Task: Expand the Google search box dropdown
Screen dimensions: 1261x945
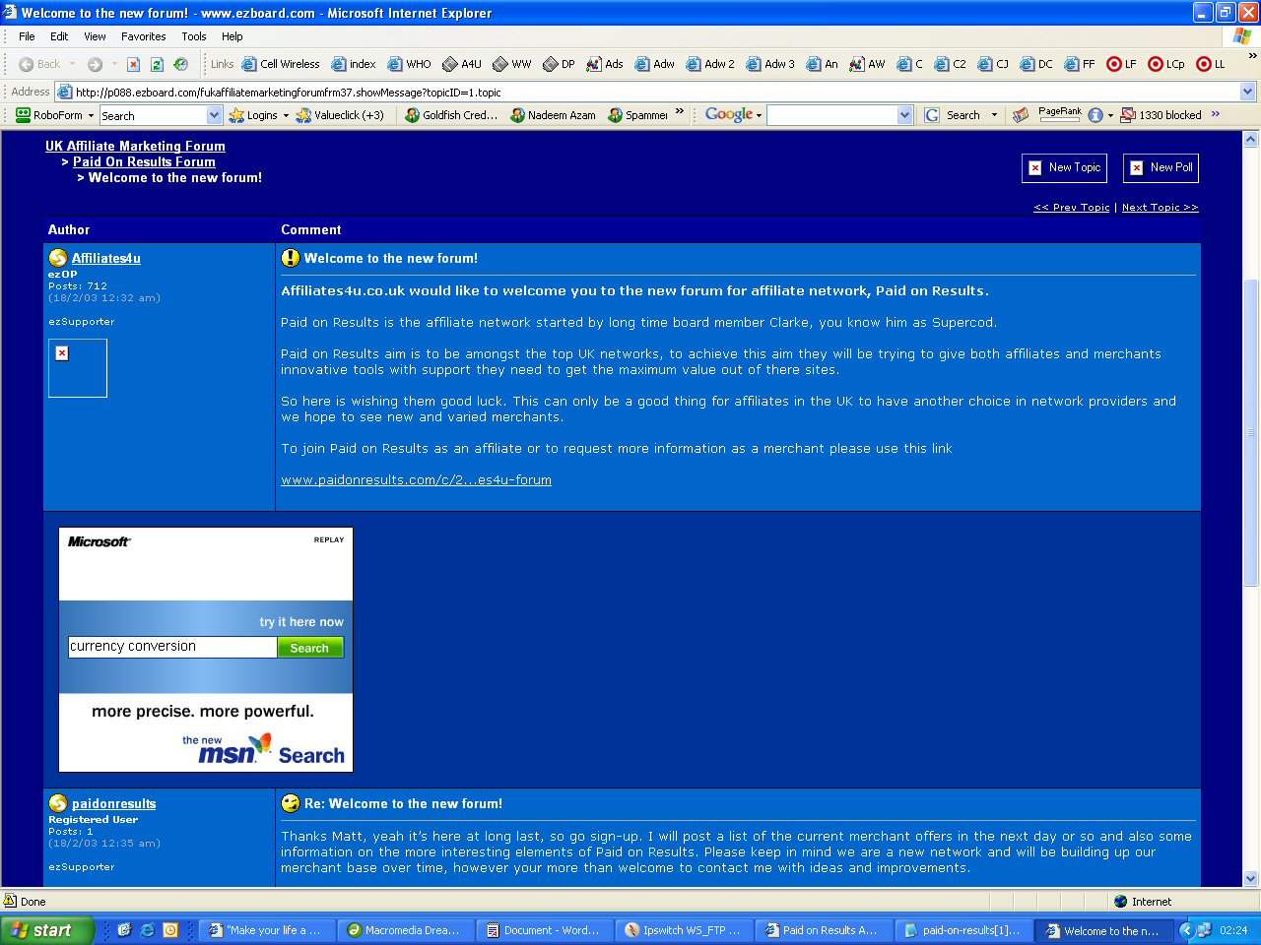Action: tap(904, 115)
